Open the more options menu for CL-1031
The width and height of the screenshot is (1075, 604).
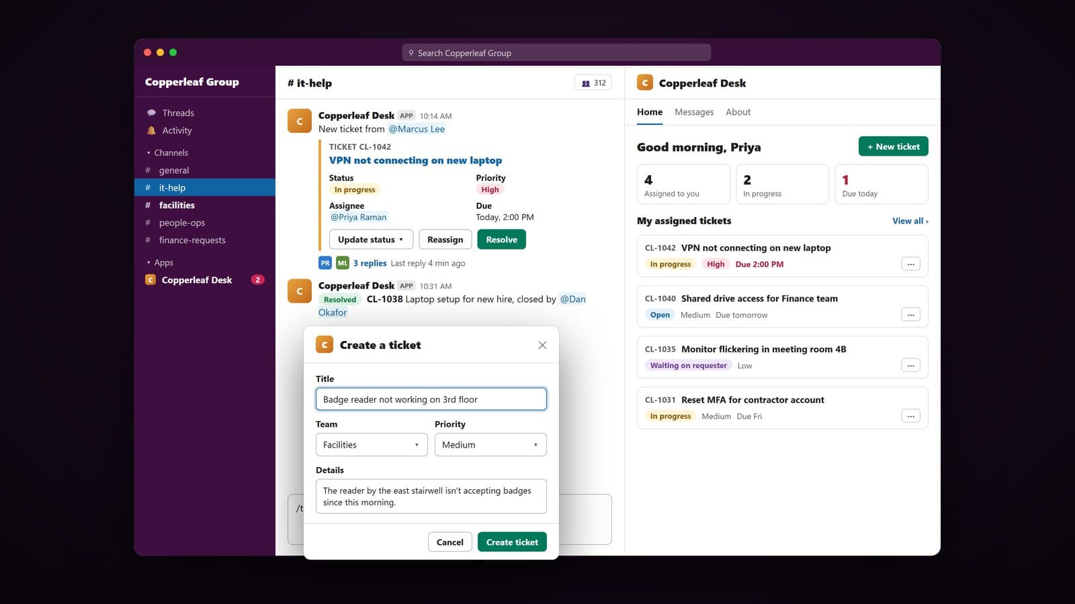tap(910, 416)
